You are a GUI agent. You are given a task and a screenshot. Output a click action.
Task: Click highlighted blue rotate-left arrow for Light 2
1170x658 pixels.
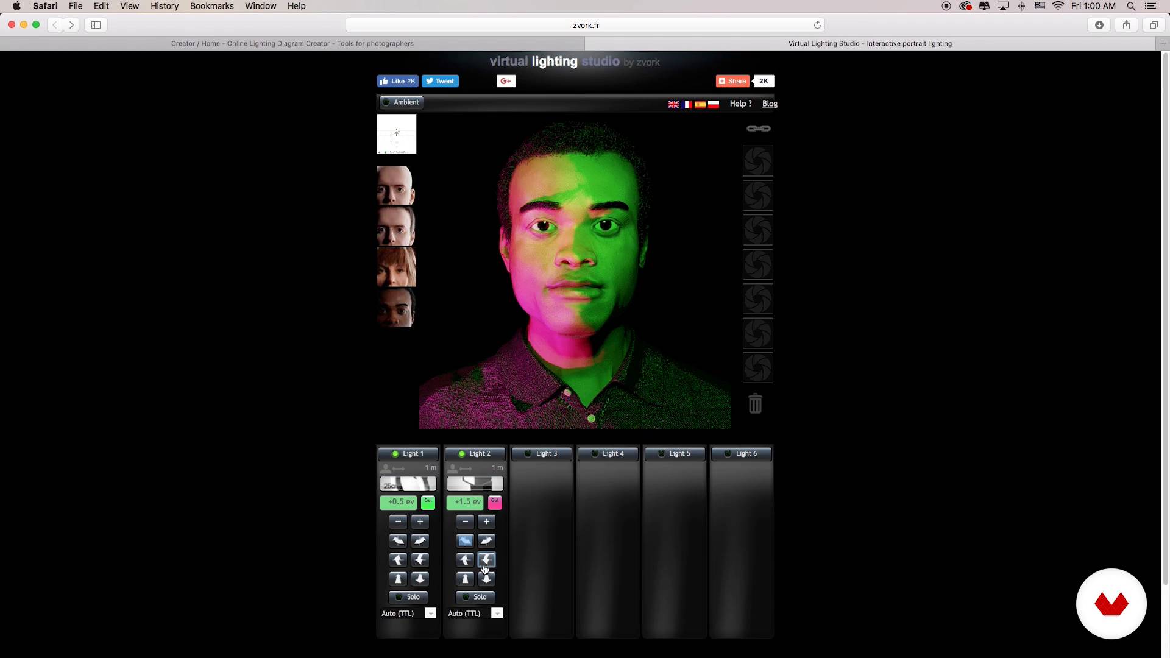(465, 541)
